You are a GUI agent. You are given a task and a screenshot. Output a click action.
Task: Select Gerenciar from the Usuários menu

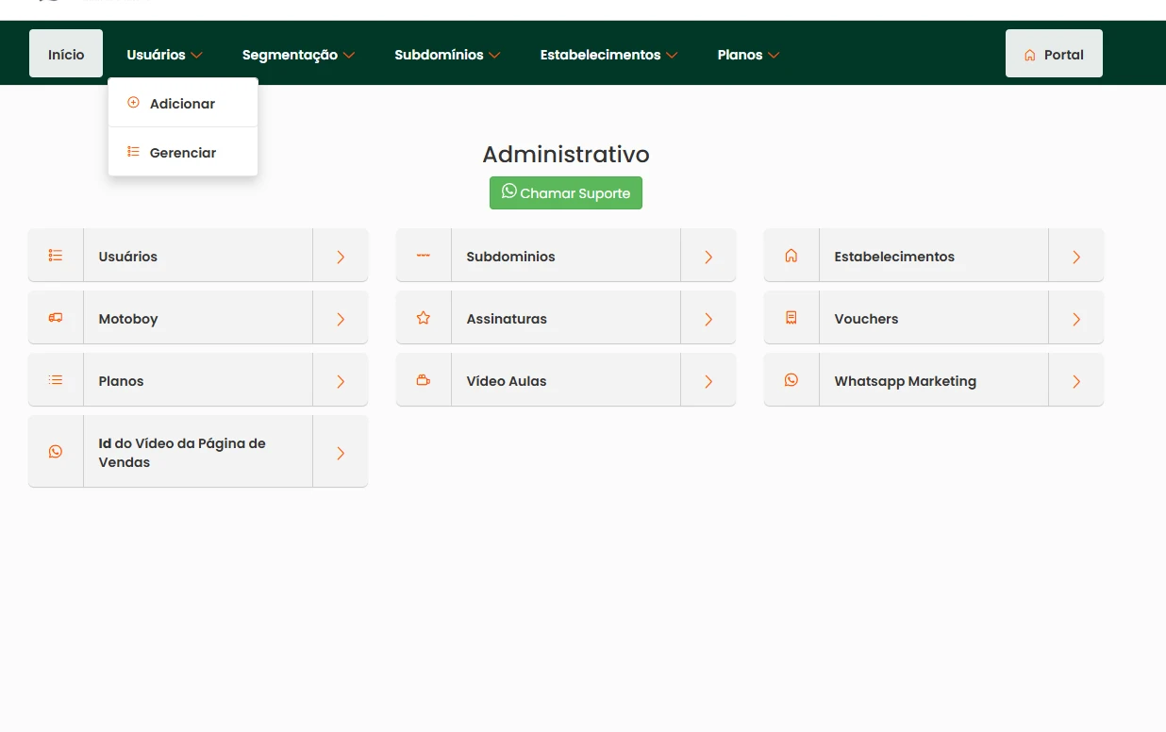point(183,152)
